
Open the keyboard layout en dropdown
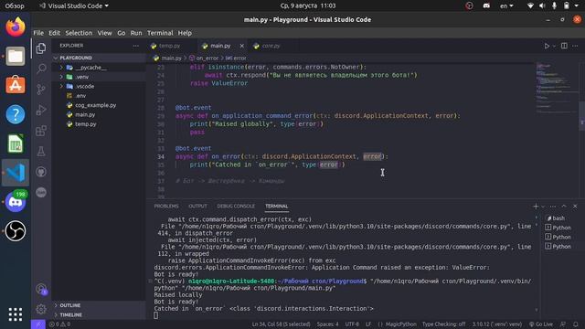pos(506,5)
